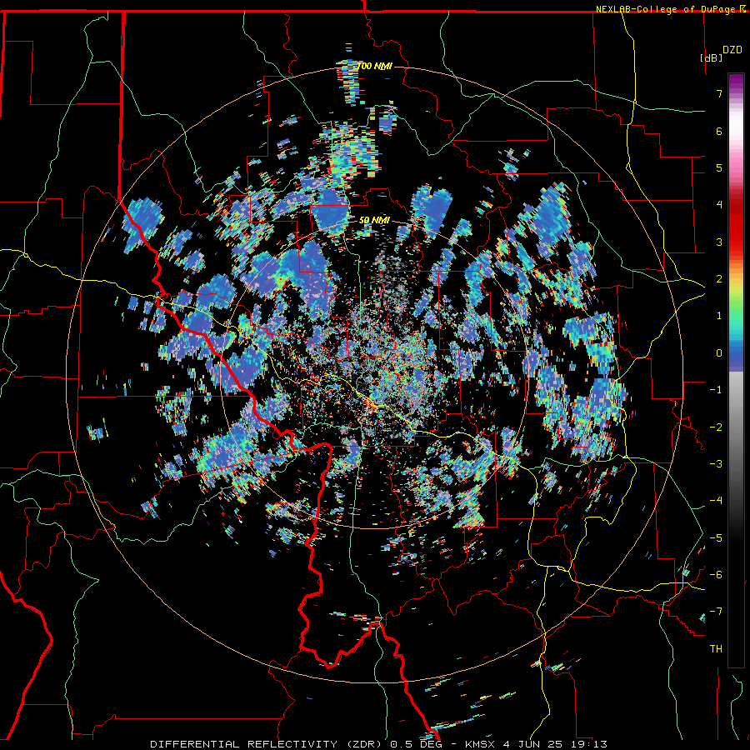Click the 1 value on color scale
750x750 pixels.
719,316
